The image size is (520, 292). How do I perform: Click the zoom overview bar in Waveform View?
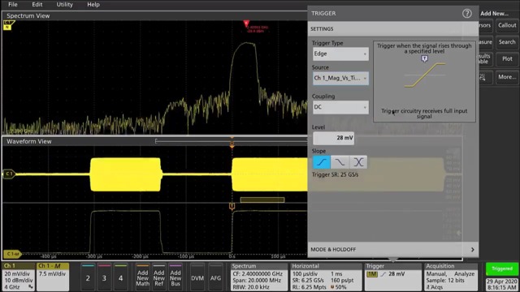(232, 141)
